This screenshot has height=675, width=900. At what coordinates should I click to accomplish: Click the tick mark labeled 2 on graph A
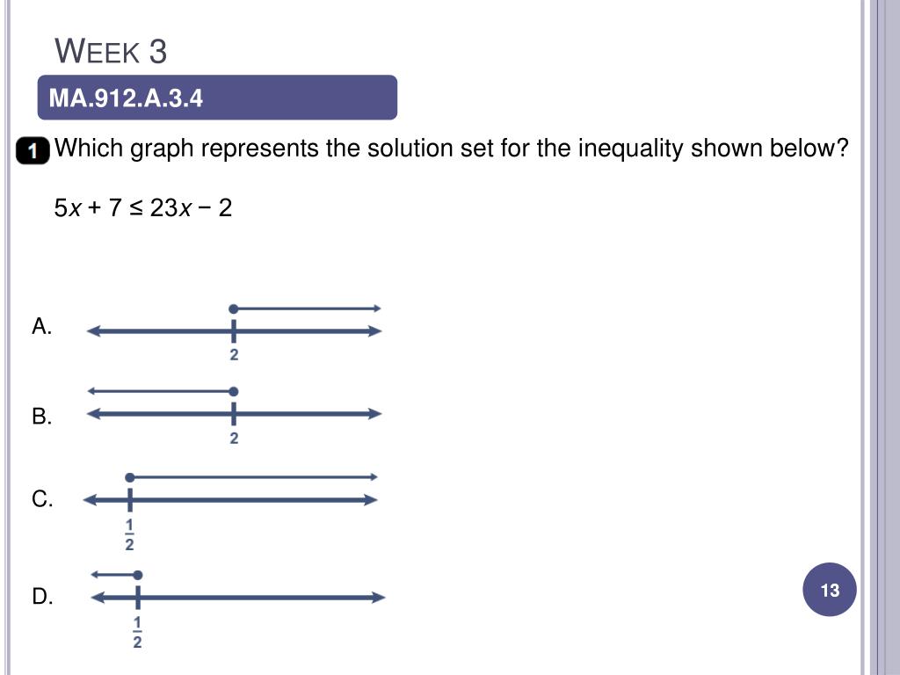click(233, 331)
